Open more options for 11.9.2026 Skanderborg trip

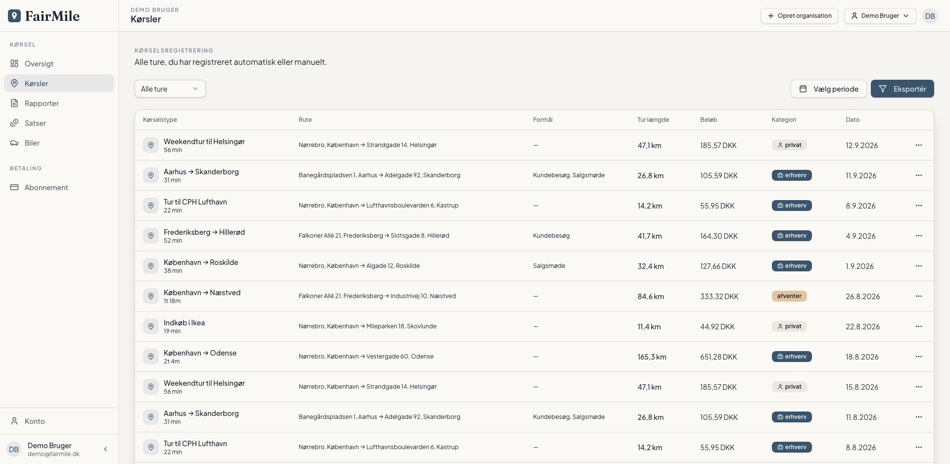point(918,175)
